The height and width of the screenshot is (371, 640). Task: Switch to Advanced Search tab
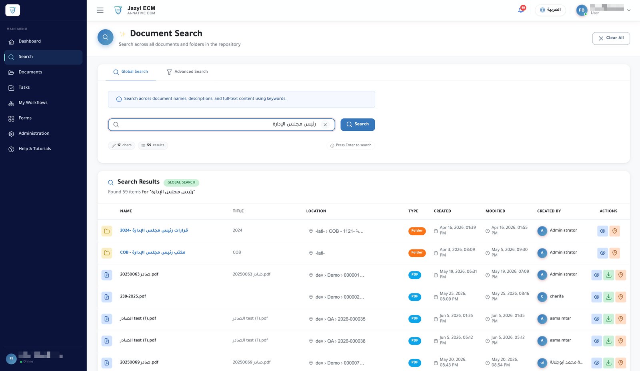coord(187,72)
